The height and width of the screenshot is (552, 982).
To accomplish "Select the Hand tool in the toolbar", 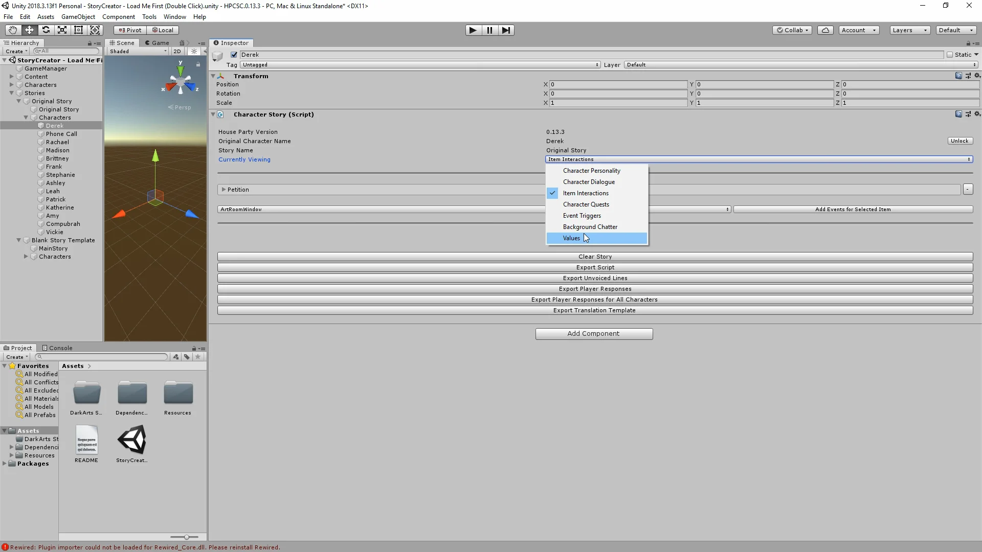I will tap(12, 30).
